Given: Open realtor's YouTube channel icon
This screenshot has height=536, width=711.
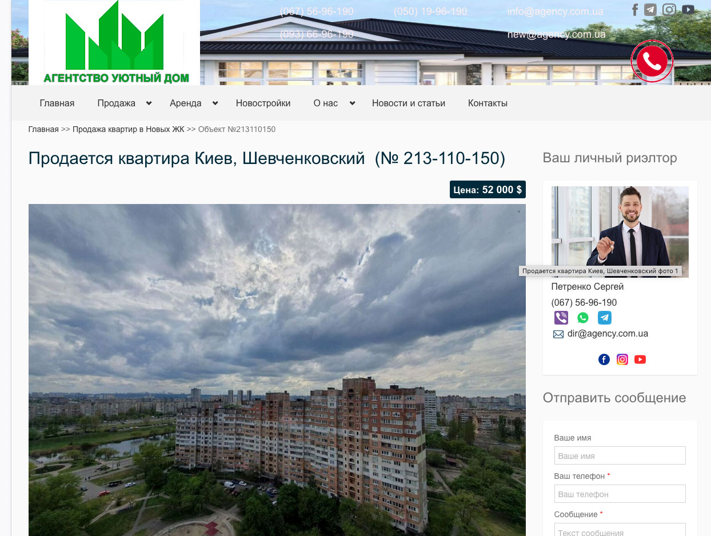Looking at the screenshot, I should tap(640, 359).
